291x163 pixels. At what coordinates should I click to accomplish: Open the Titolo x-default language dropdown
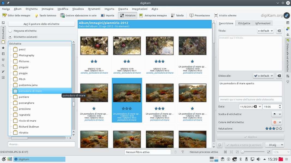tap(265, 31)
